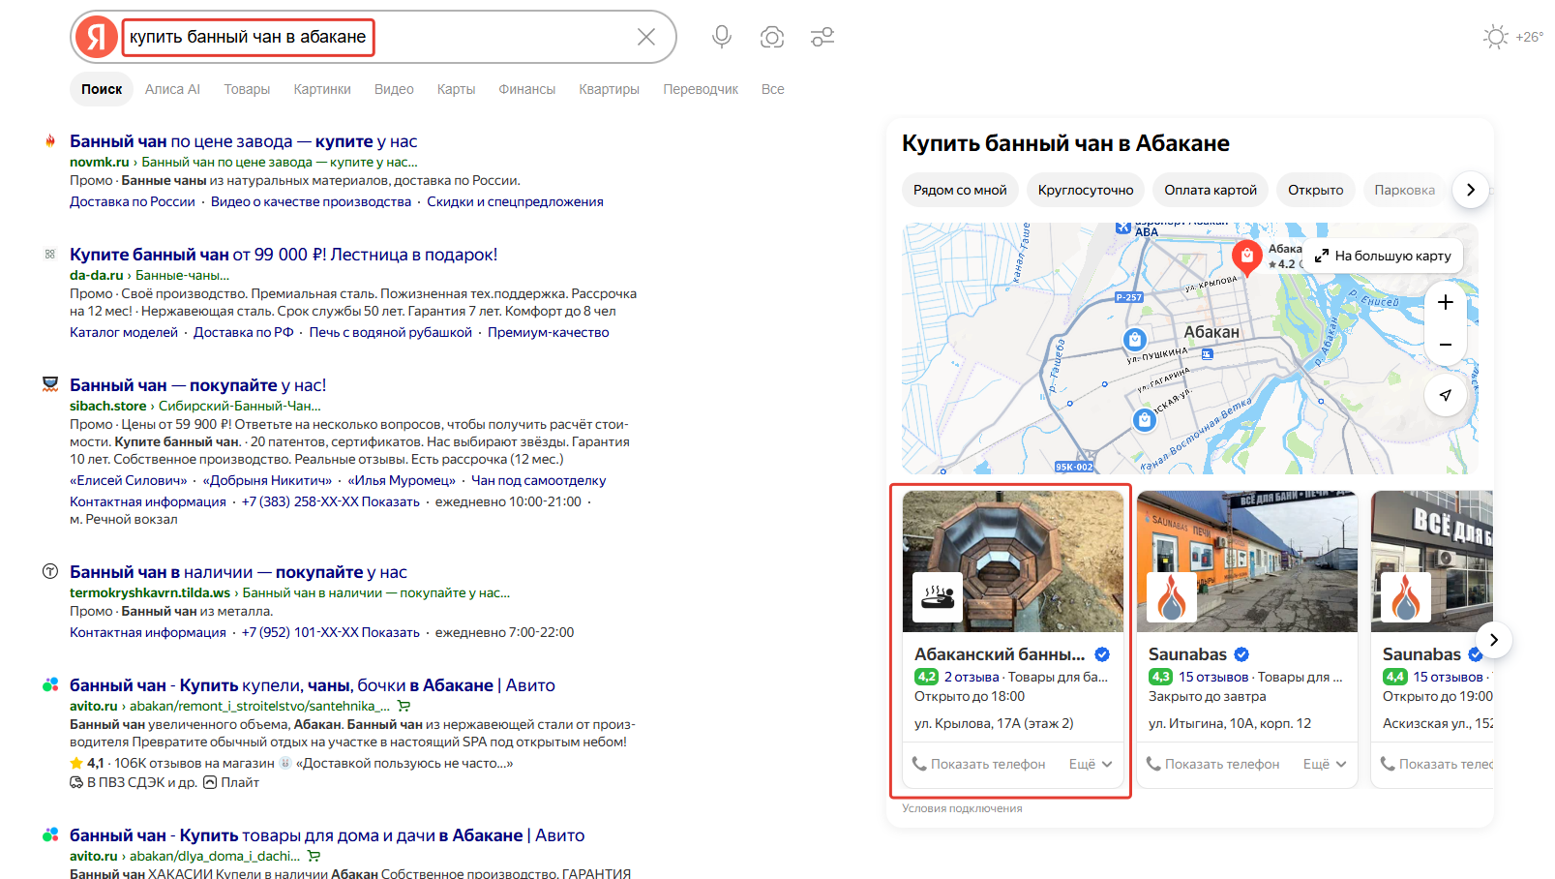Open the '2 отзыва' reviews link
Image resolution: width=1555 pixels, height=879 pixels.
tap(972, 677)
